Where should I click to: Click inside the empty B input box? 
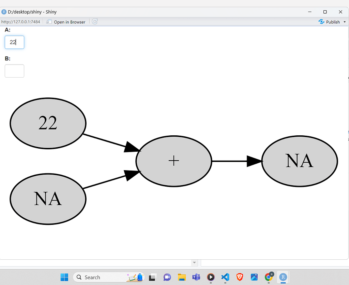(x=14, y=71)
